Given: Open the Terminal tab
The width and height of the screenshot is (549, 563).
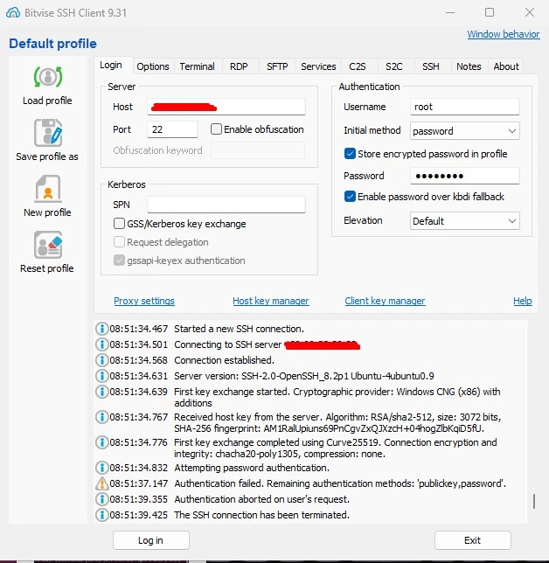Looking at the screenshot, I should [x=197, y=66].
